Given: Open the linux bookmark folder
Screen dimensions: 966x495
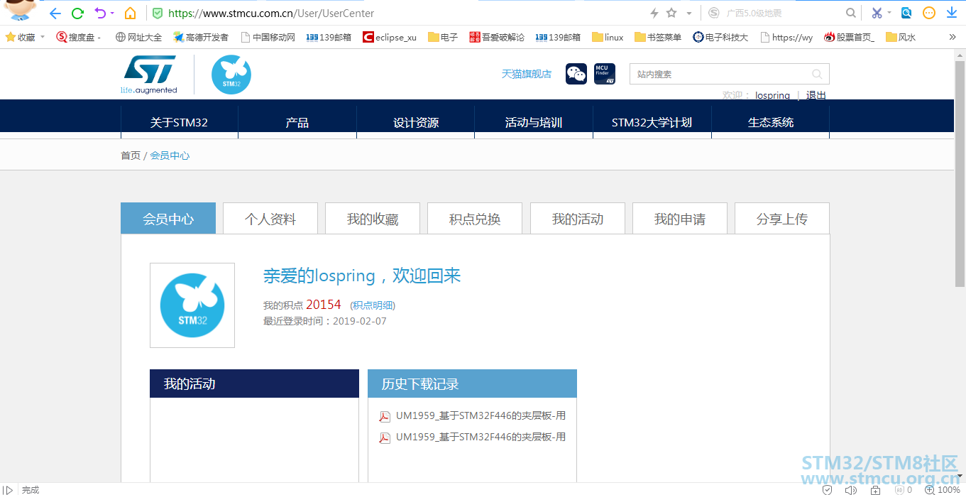Looking at the screenshot, I should [608, 37].
